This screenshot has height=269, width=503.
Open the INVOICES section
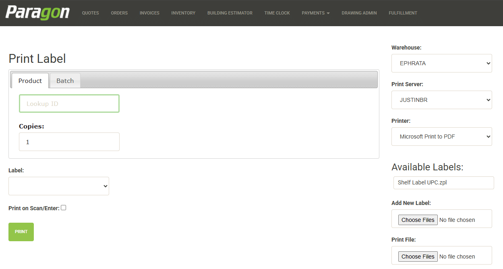click(x=149, y=12)
